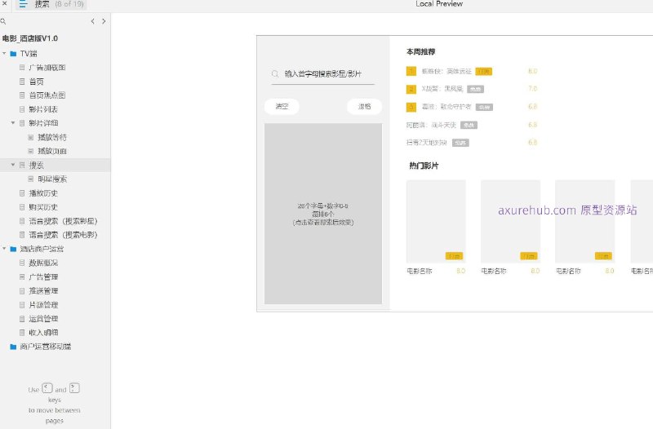Screen dimensions: 653x429
Task: Click the TV端 folder icon
Action: tap(13, 54)
